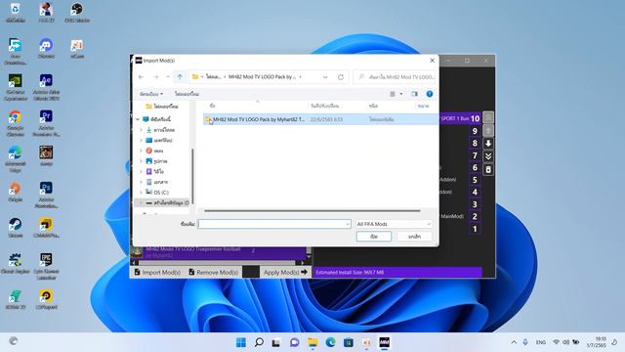The width and height of the screenshot is (625, 352).
Task: Open file name history dropdown arrow
Action: coord(348,224)
